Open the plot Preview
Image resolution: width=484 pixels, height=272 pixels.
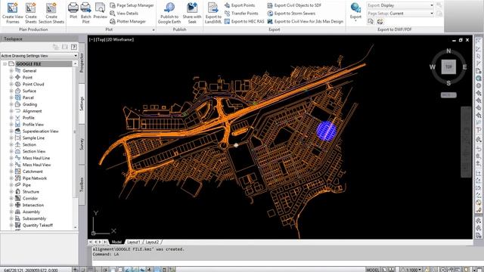(x=100, y=11)
